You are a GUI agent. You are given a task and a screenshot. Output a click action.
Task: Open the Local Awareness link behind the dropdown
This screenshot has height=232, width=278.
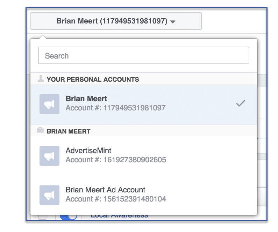(x=119, y=217)
